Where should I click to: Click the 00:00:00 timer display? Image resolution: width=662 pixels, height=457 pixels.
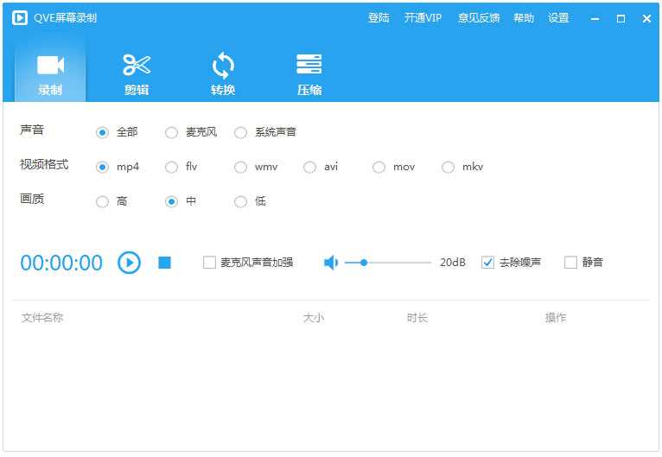pyautogui.click(x=61, y=263)
